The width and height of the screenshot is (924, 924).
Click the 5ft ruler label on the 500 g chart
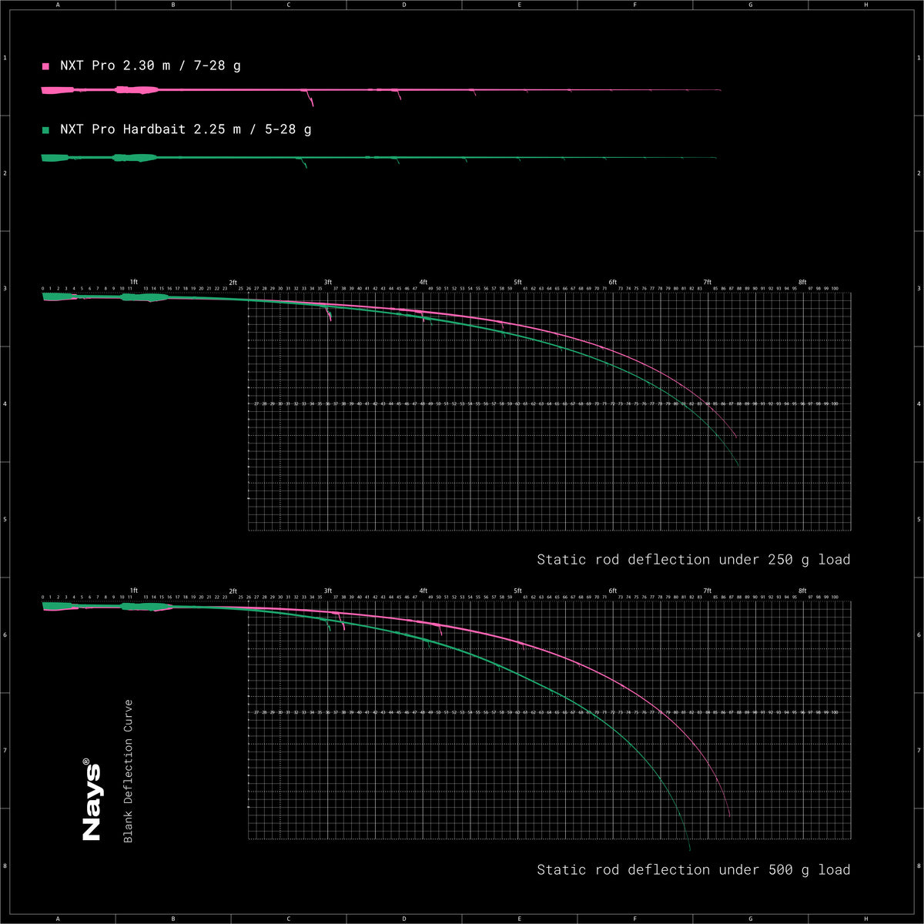coord(518,591)
